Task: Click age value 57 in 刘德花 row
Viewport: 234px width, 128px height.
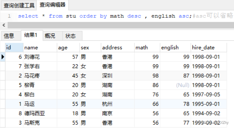Action: pos(68,57)
